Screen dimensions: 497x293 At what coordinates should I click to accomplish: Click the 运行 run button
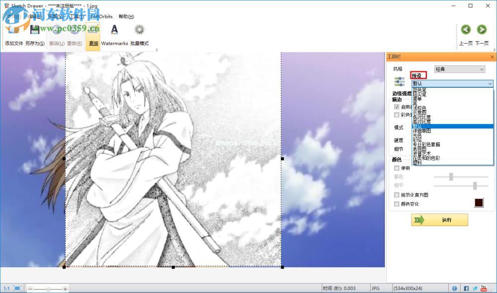click(x=439, y=220)
